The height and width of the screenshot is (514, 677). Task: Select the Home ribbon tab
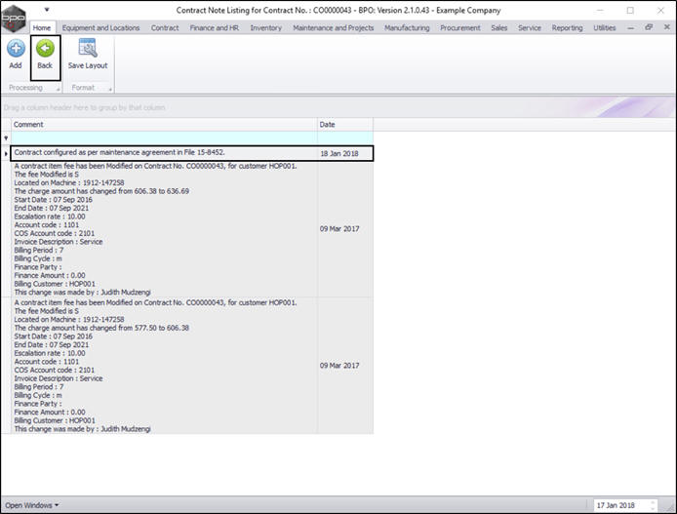point(42,27)
